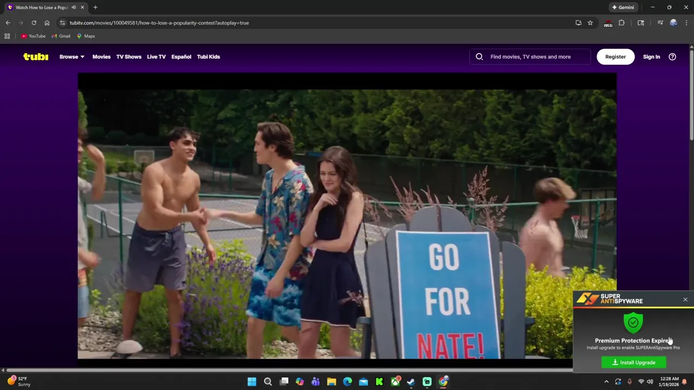The image size is (694, 390).
Task: Show hidden system tray icons
Action: [x=607, y=382]
